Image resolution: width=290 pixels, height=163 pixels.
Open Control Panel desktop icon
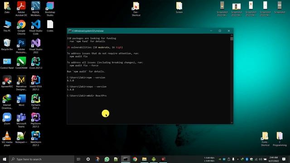pos(7,63)
